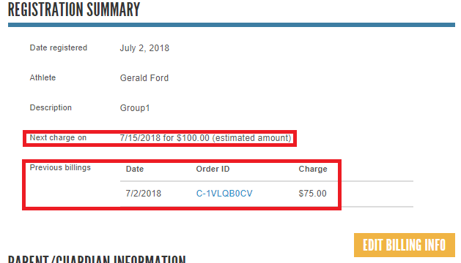
Task: Click the Charge column header
Action: pyautogui.click(x=313, y=169)
